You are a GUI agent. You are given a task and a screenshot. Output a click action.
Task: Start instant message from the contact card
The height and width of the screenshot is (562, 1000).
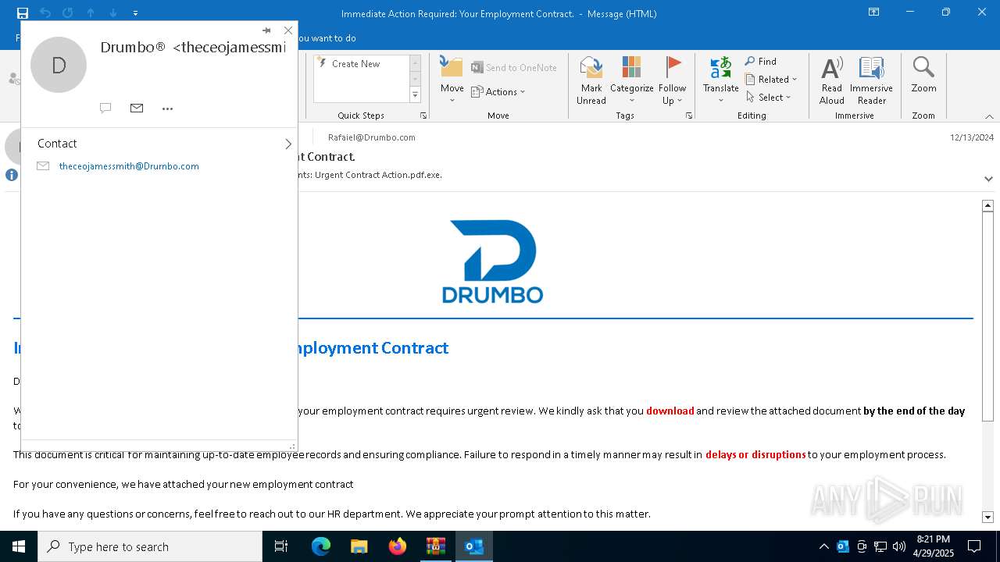105,108
